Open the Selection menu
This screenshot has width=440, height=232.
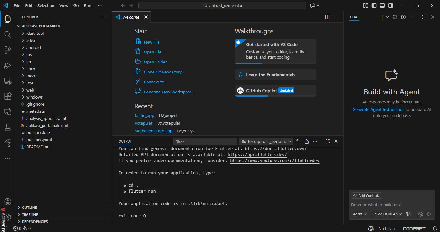click(46, 5)
